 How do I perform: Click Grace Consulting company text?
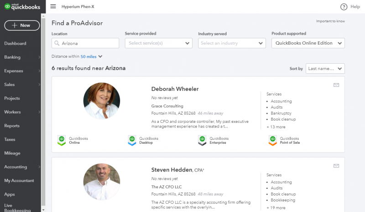click(167, 106)
